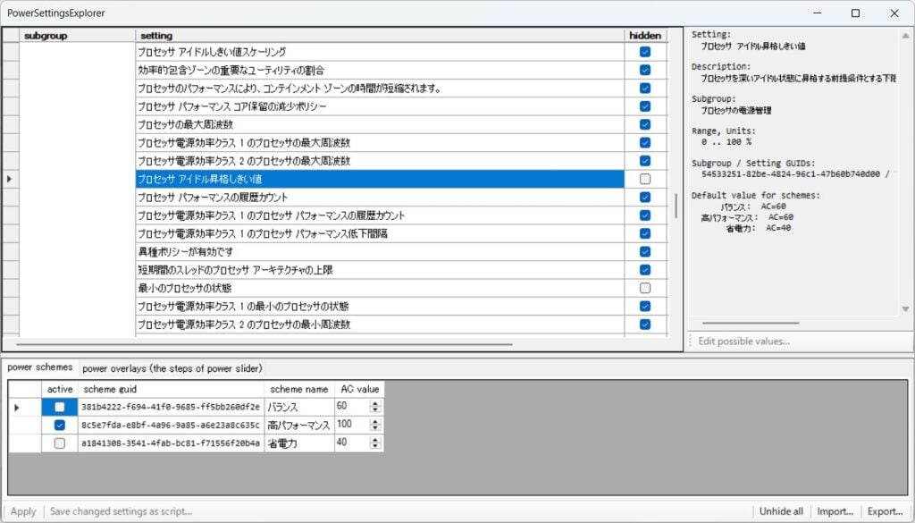Click the Import... button

835,511
